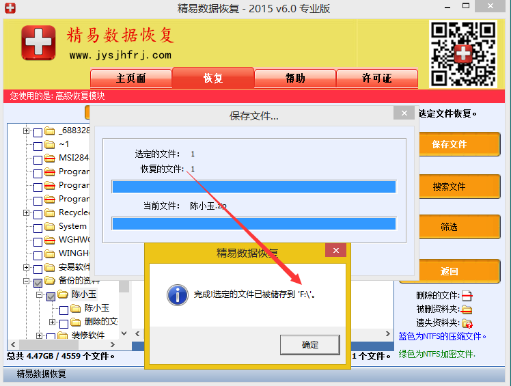Toggle the checkbox for 备份的资料 folder
Screen dimensions: 511x386
[38, 283]
